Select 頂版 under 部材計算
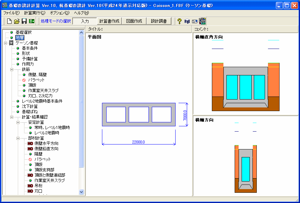 click(x=39, y=164)
